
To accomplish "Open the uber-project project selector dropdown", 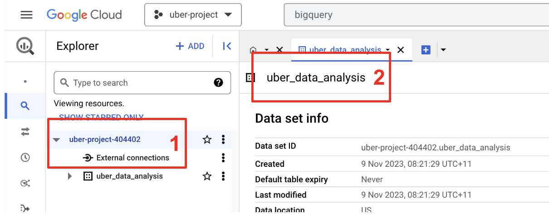I will point(193,15).
